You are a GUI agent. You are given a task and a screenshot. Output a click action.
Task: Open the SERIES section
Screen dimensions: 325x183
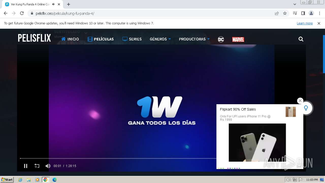click(x=132, y=39)
